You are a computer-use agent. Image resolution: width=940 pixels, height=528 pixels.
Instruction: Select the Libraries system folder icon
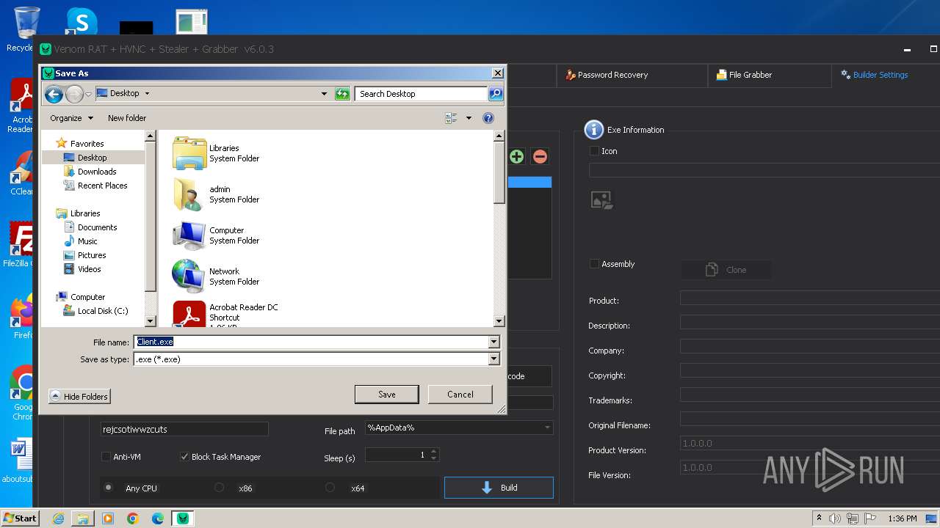189,153
